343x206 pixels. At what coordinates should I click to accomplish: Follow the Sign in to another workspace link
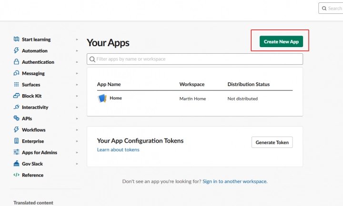[235, 181]
